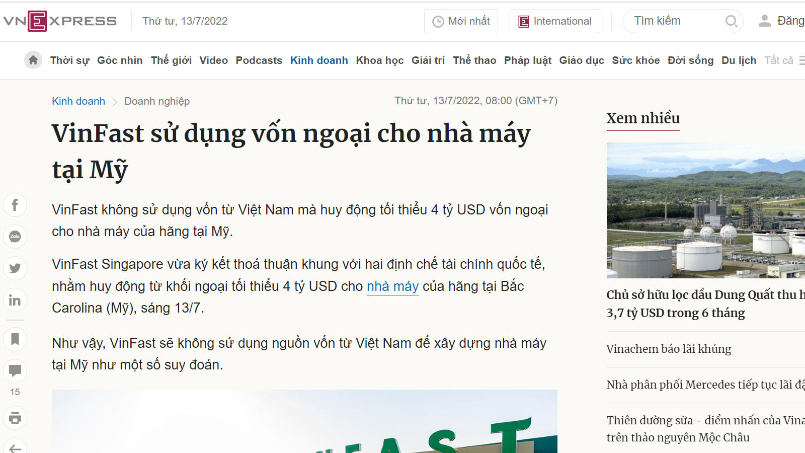Image resolution: width=805 pixels, height=453 pixels.
Task: Open the Tất cả all-categories menu
Action: [x=784, y=60]
